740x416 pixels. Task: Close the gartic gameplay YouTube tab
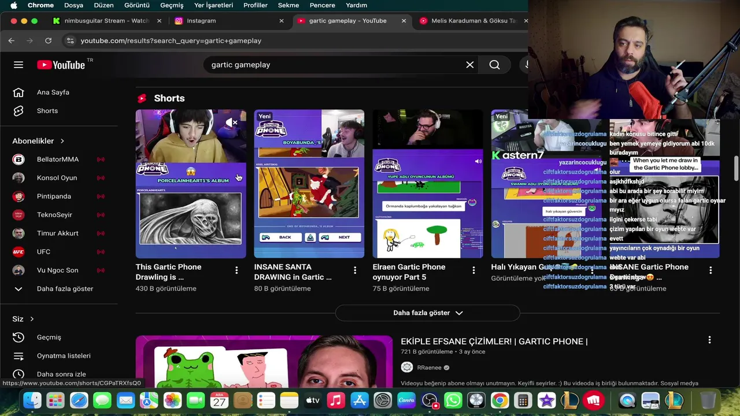tap(404, 21)
